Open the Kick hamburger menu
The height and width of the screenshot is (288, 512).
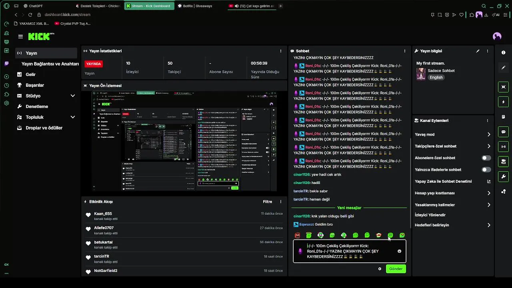pos(20,36)
